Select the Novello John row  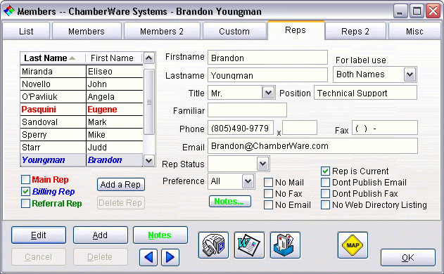tap(82, 84)
